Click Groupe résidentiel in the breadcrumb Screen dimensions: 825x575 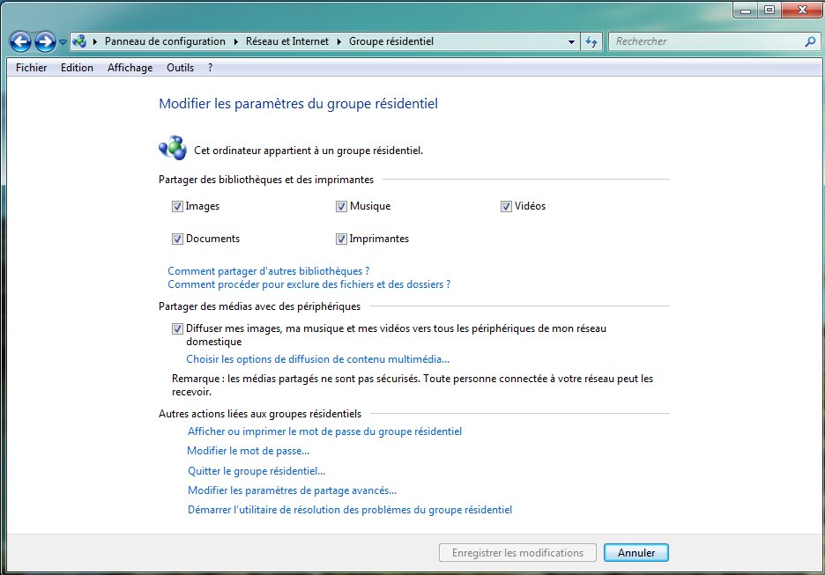(391, 41)
